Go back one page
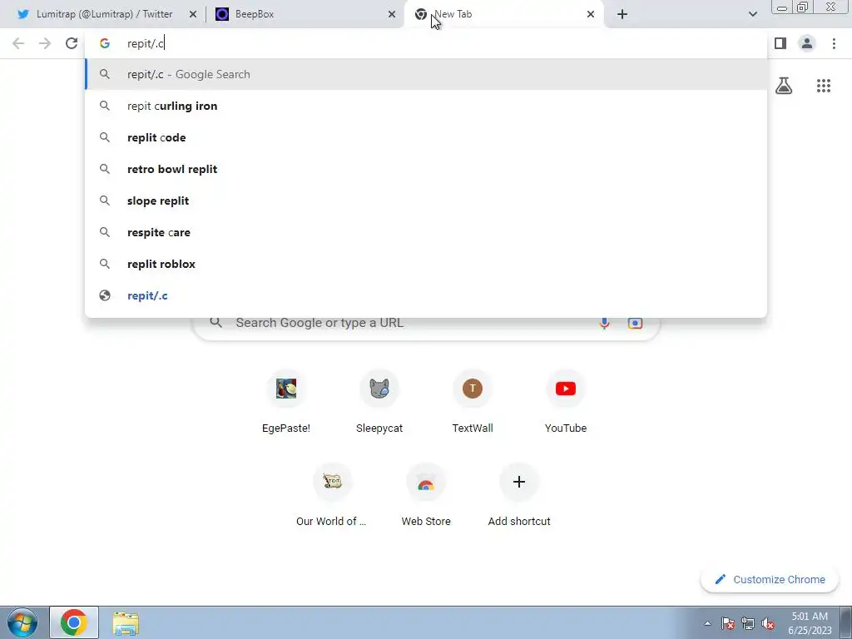Image resolution: width=852 pixels, height=639 pixels. [18, 43]
